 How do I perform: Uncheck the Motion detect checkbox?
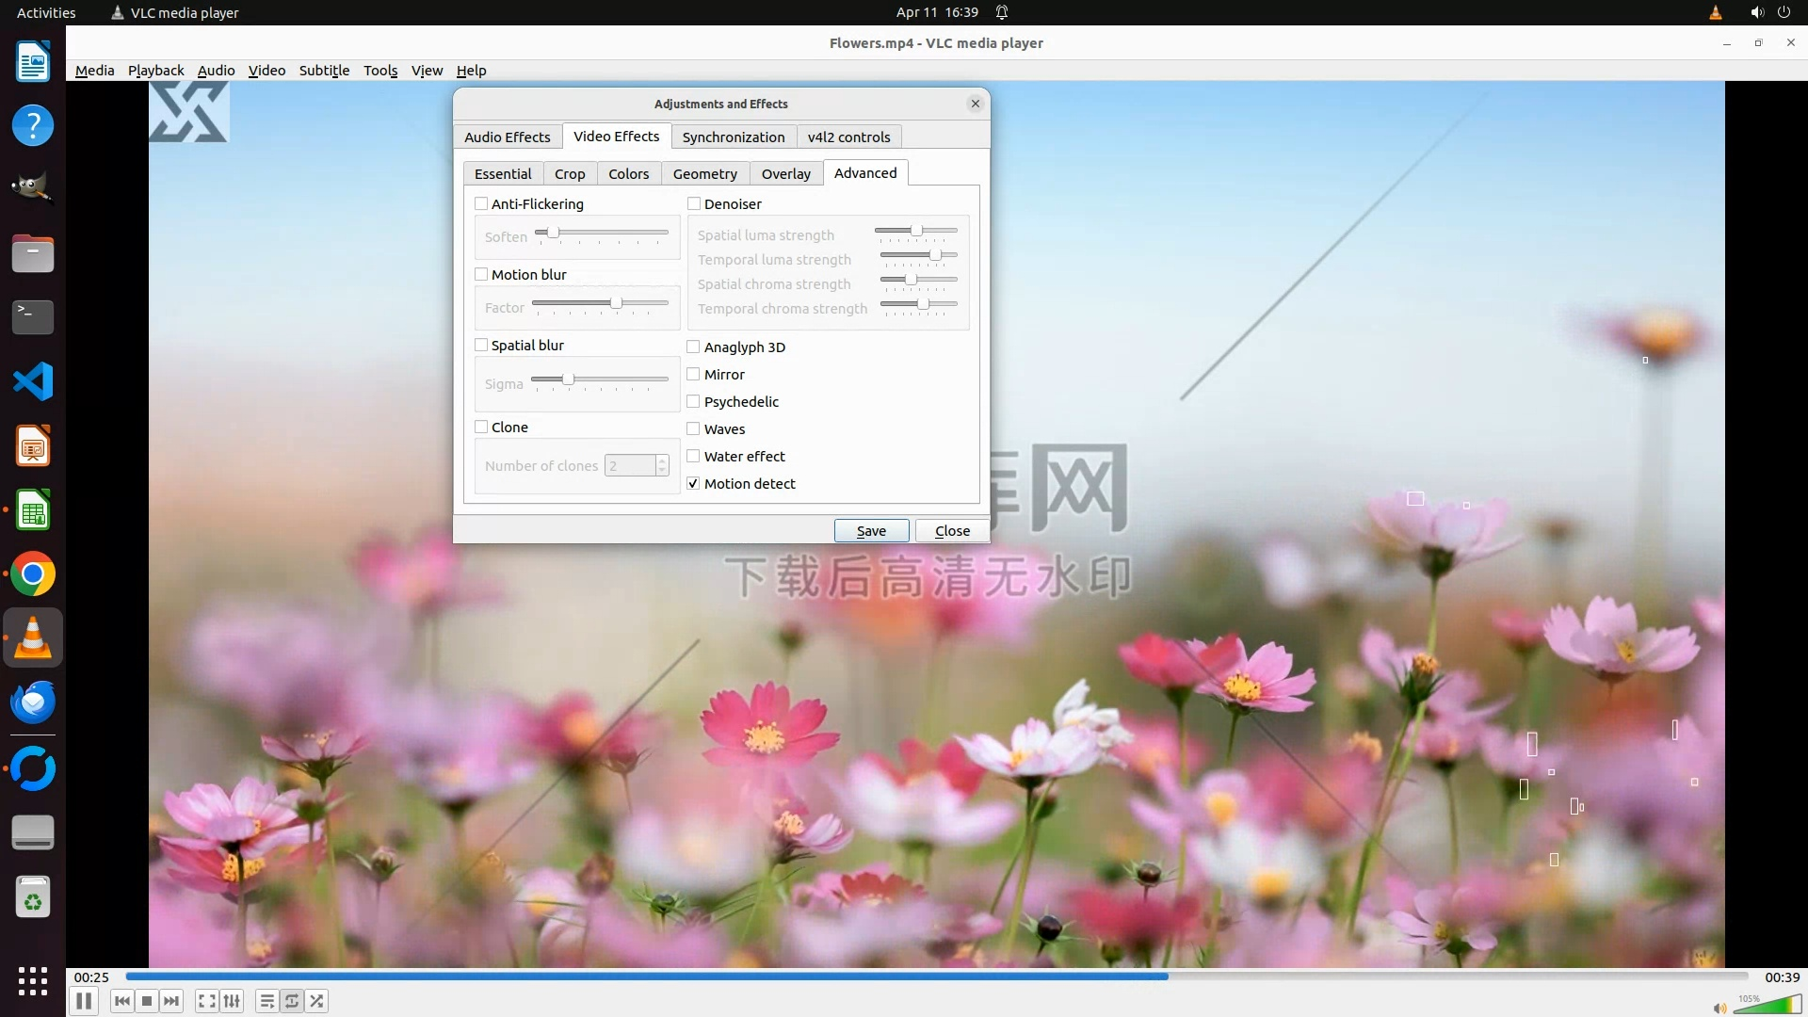[694, 483]
